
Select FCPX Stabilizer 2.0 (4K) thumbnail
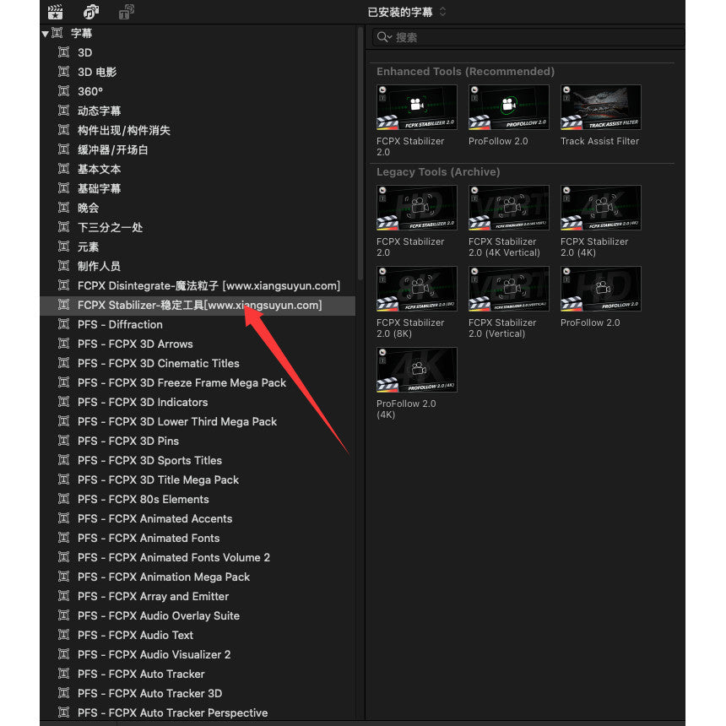pos(601,208)
